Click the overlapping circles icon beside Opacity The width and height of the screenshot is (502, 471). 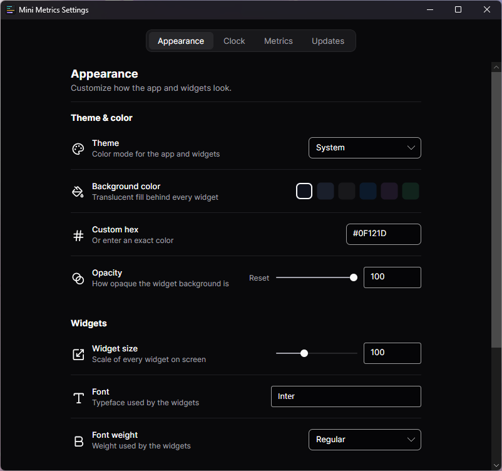pos(78,279)
